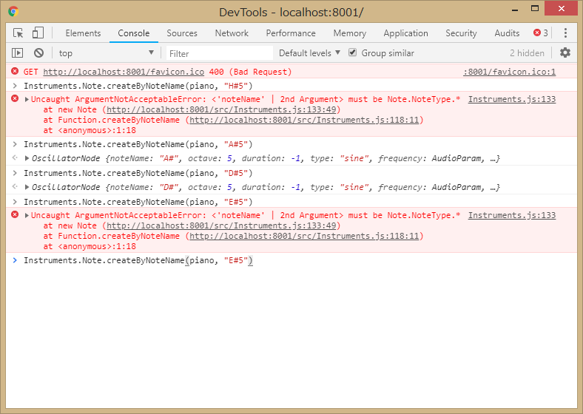The image size is (583, 414).
Task: Switch to the Network tab
Action: (x=232, y=33)
